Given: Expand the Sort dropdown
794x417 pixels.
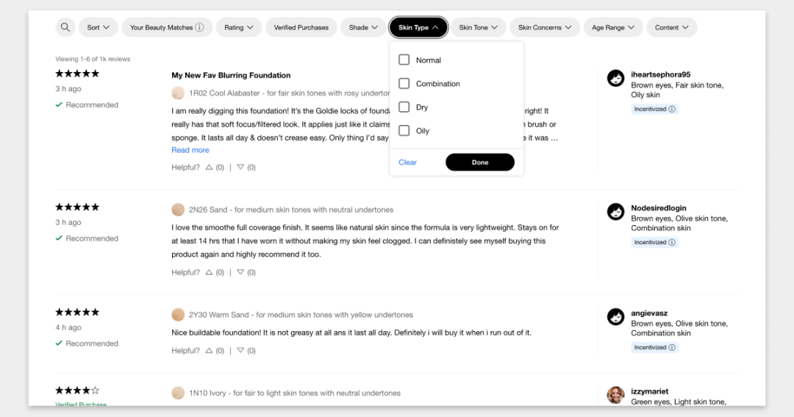Looking at the screenshot, I should click(99, 27).
